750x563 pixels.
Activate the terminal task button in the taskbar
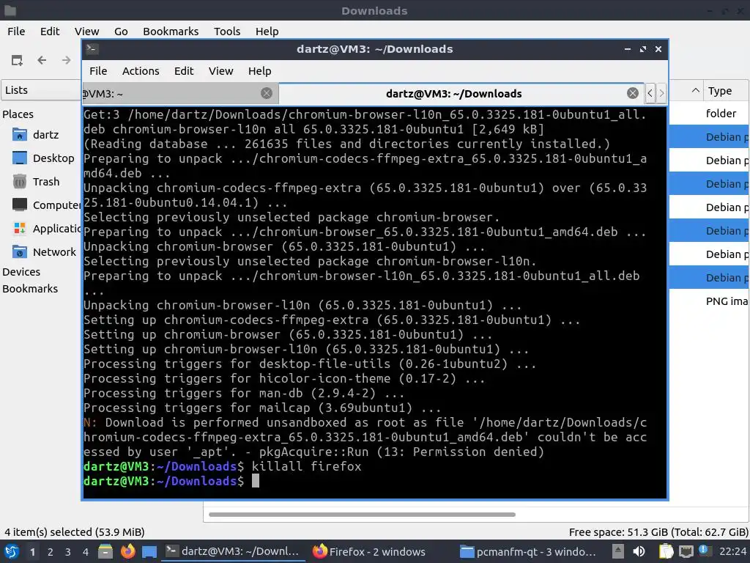[x=233, y=551]
